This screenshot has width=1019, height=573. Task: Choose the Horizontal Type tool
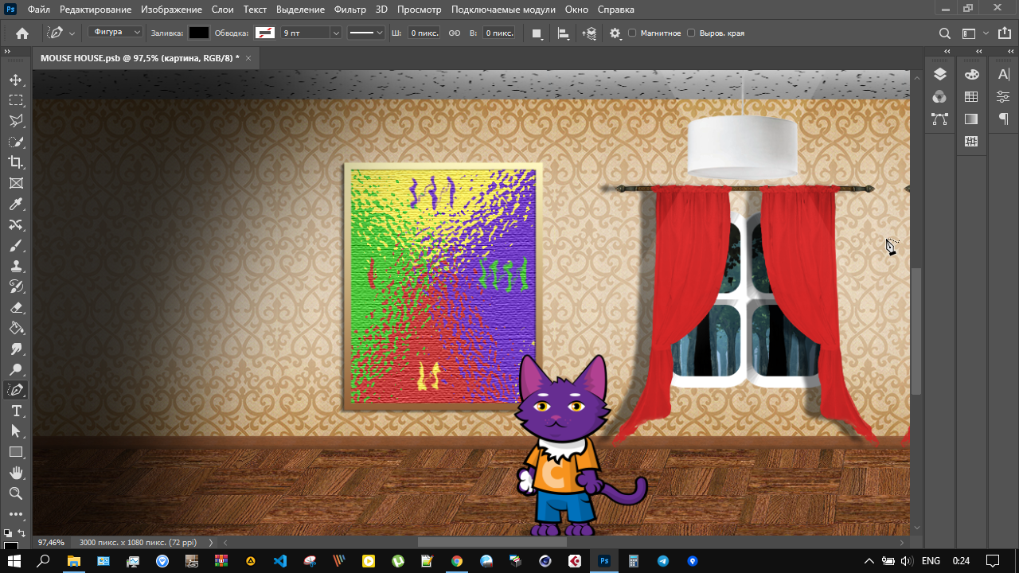16,411
